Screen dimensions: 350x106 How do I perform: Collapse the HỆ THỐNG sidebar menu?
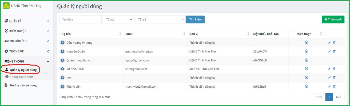[27, 61]
